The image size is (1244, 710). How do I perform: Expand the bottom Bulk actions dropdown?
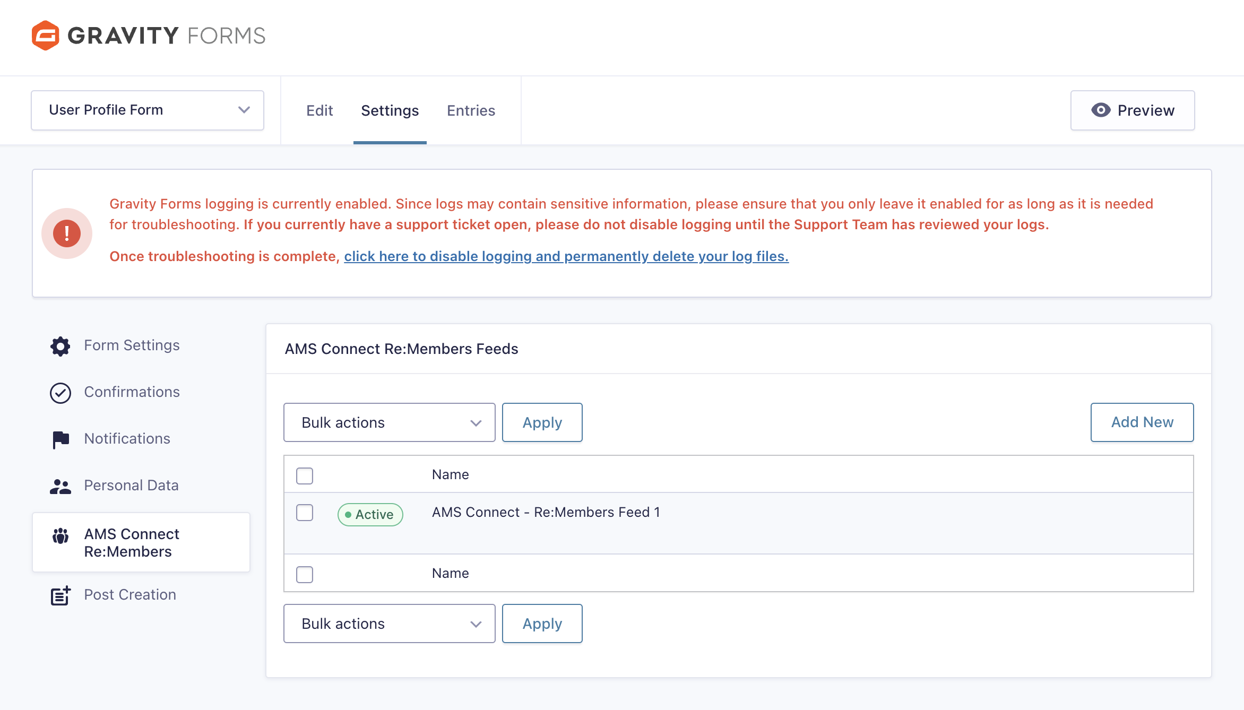pos(390,624)
